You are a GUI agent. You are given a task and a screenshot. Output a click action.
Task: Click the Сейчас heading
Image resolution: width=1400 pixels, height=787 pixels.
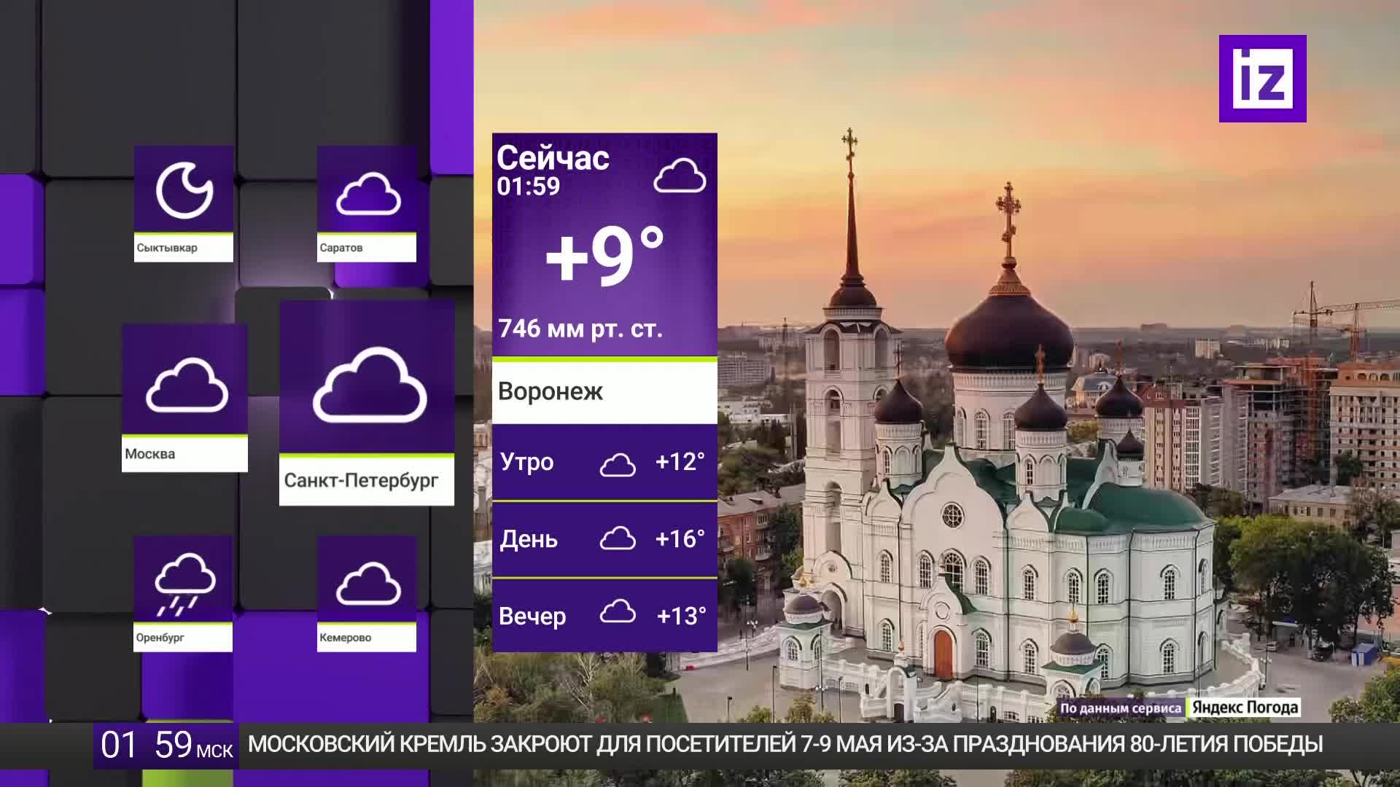point(553,157)
